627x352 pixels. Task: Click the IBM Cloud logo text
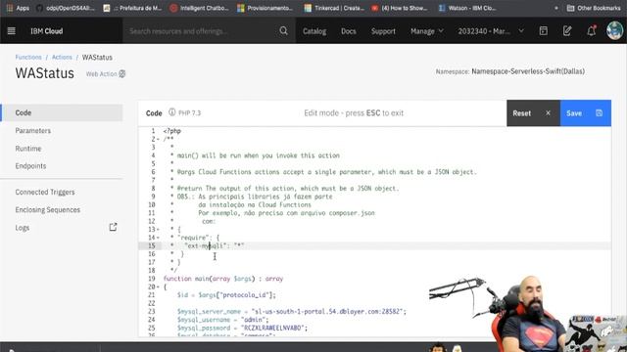tap(47, 30)
